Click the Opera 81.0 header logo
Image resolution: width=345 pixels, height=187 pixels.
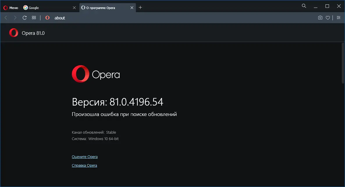(14, 33)
